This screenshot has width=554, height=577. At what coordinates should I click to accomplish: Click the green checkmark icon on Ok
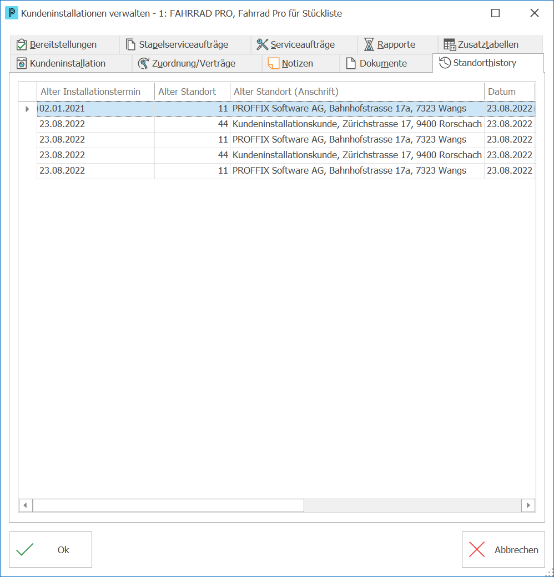tap(25, 550)
